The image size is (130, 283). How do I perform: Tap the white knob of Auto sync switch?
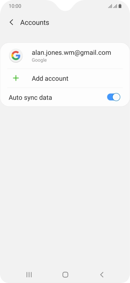pyautogui.click(x=117, y=97)
